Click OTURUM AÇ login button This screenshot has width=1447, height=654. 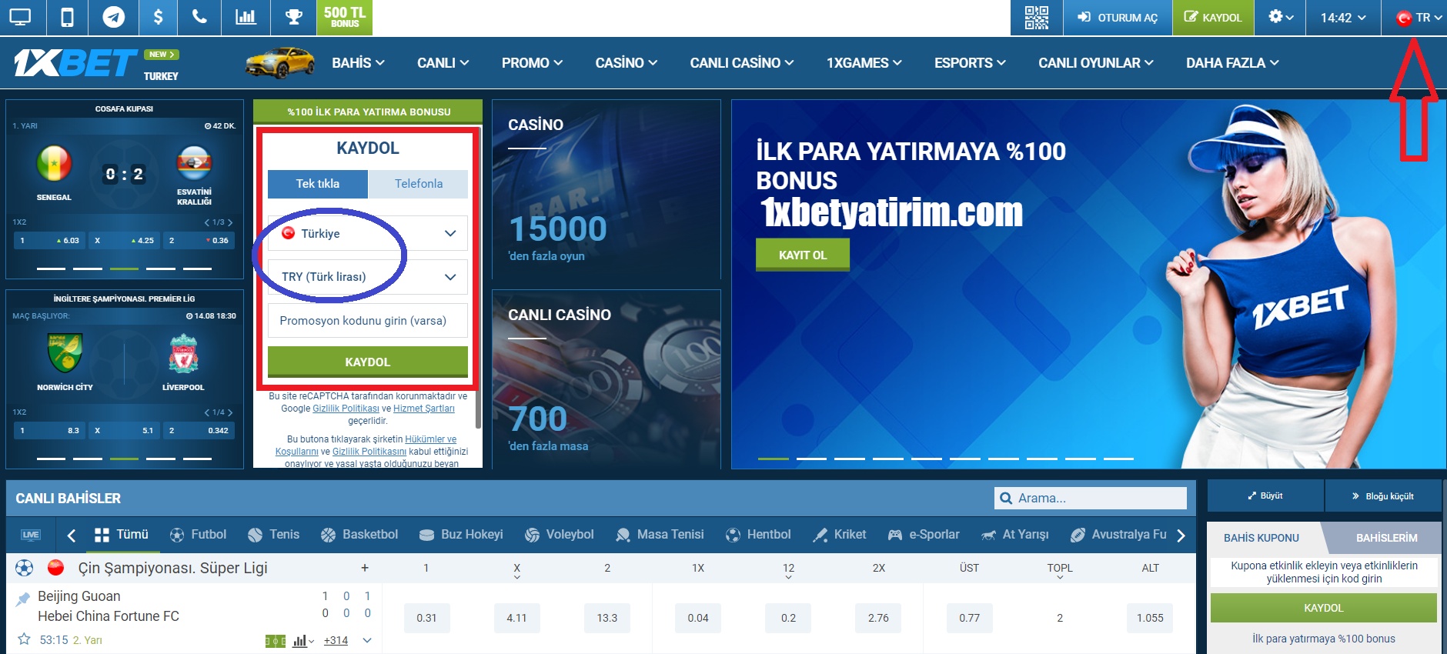[x=1118, y=17]
